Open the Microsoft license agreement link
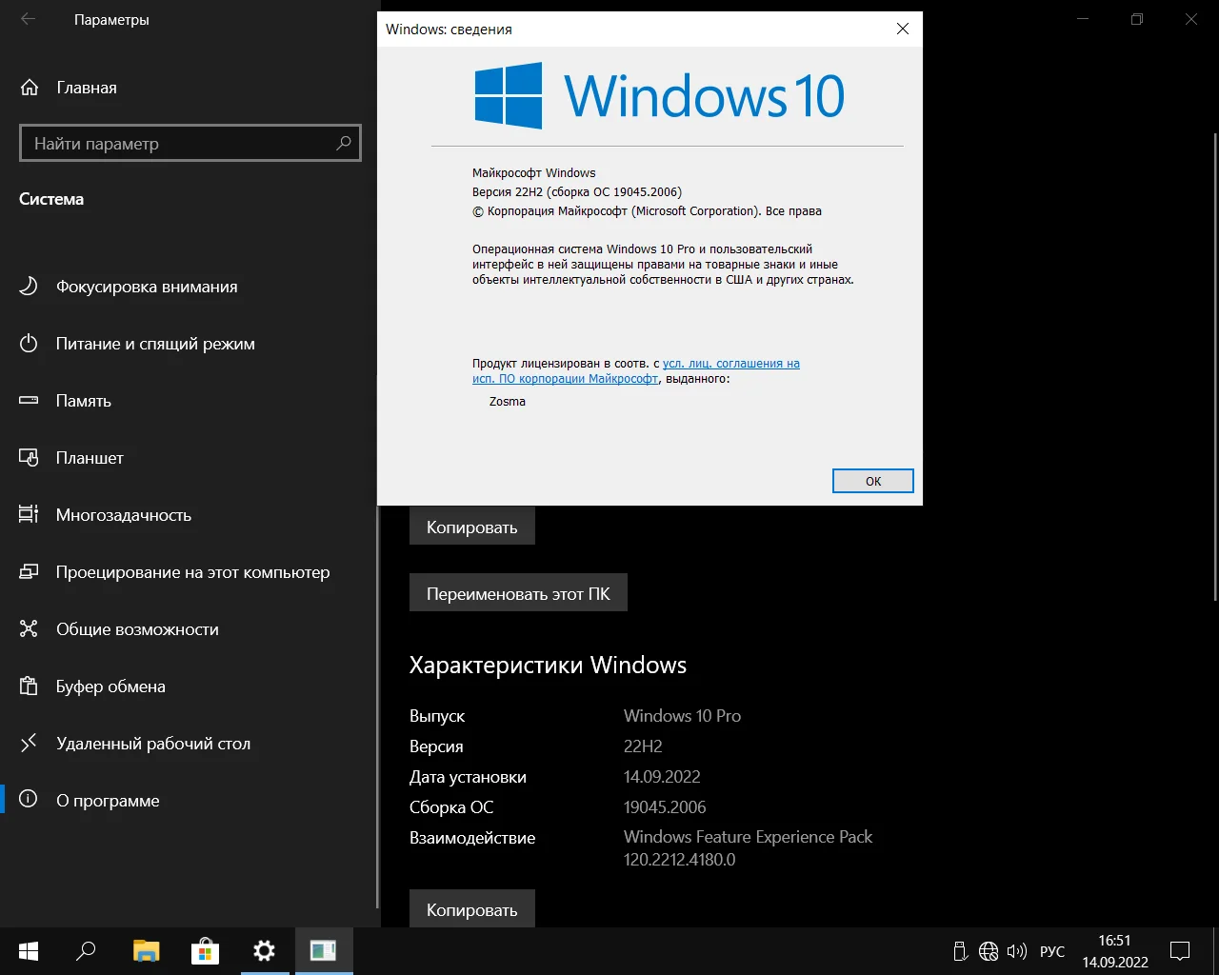1219x975 pixels. tap(730, 364)
